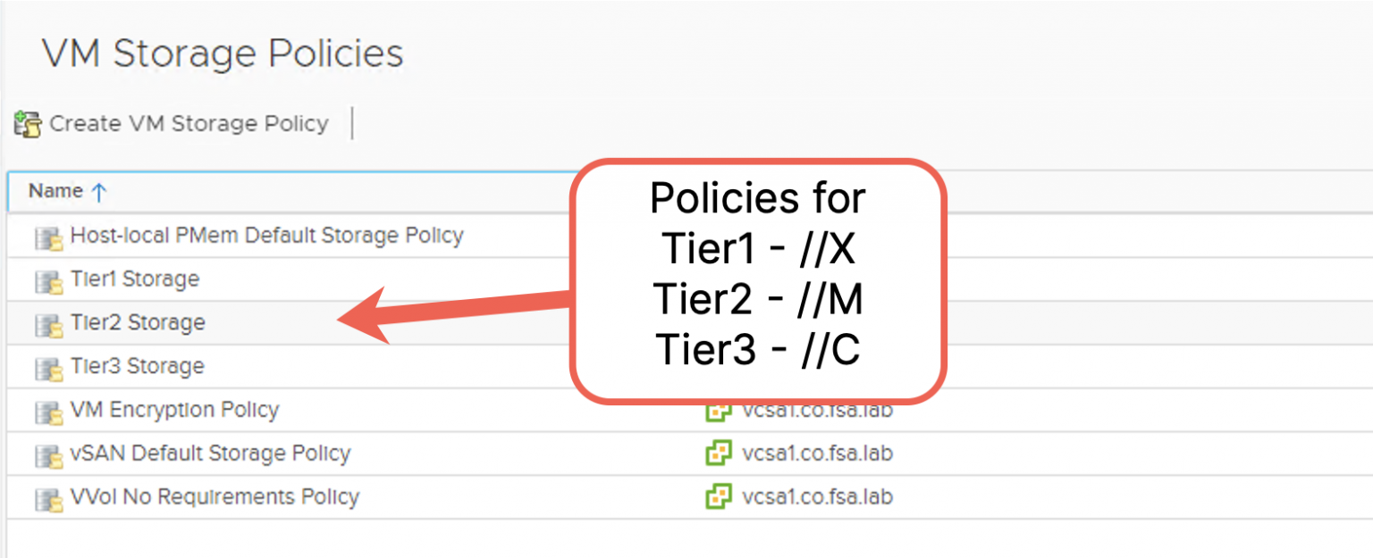Click vCenter icon in vSAN Default row

[x=718, y=454]
